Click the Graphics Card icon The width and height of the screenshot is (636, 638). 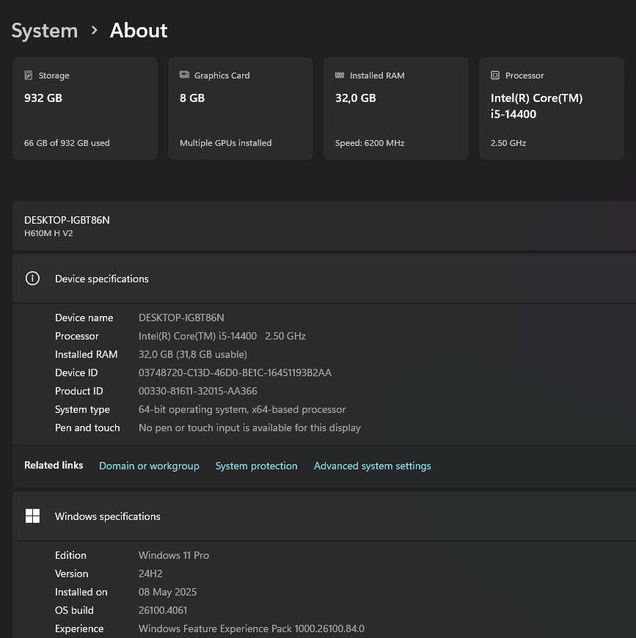click(x=183, y=75)
